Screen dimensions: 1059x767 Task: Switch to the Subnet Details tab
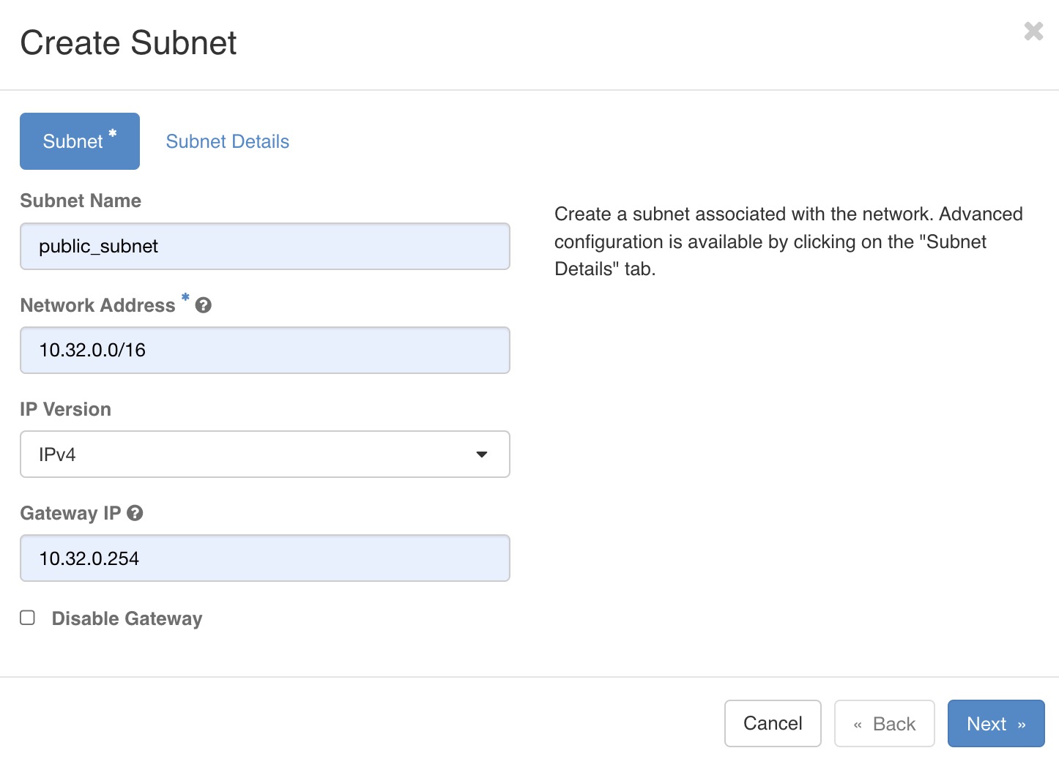pyautogui.click(x=228, y=141)
